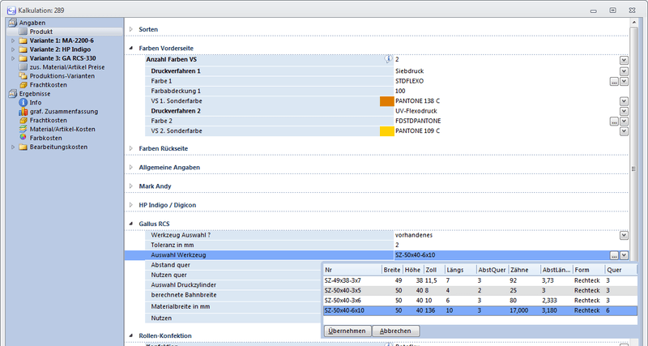The height and width of the screenshot is (346, 648).
Task: Sort tool list by Nr column header
Action: tap(352, 270)
